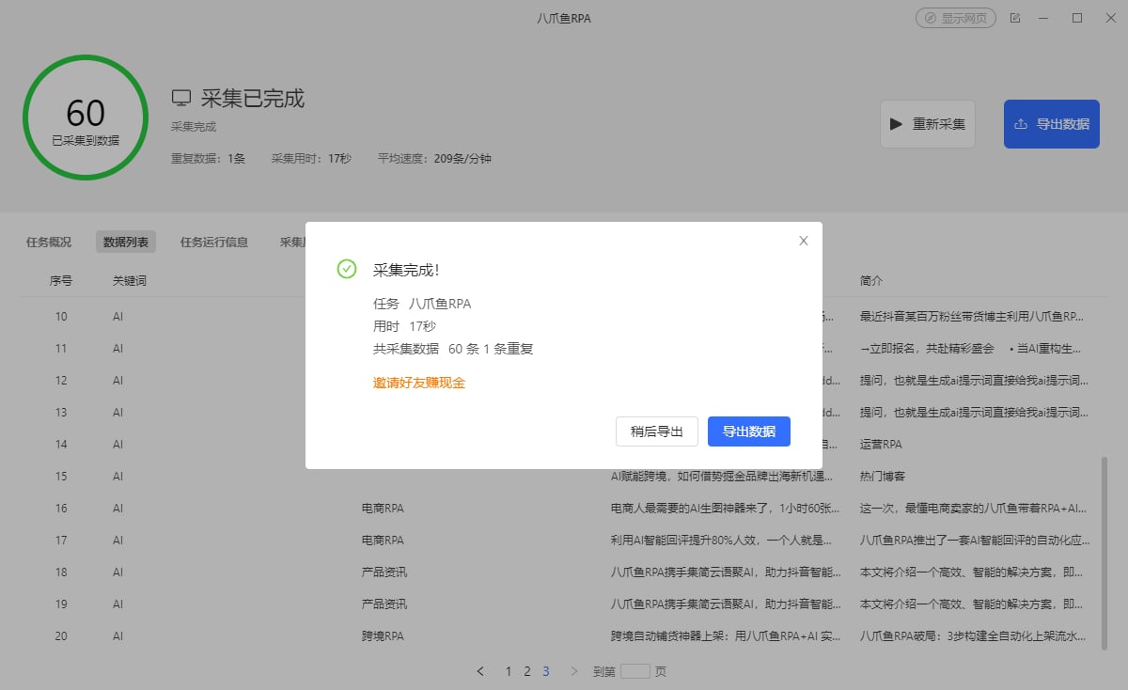Click 关键词 column header
This screenshot has width=1128, height=690.
click(x=130, y=281)
